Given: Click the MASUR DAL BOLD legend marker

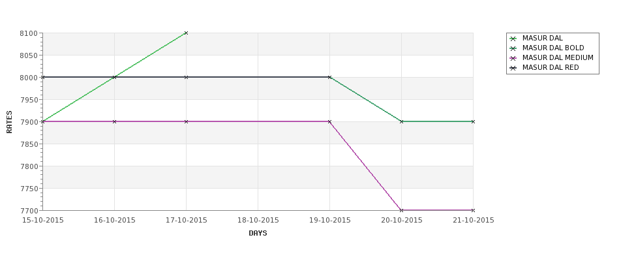Looking at the screenshot, I should pyautogui.click(x=513, y=48).
